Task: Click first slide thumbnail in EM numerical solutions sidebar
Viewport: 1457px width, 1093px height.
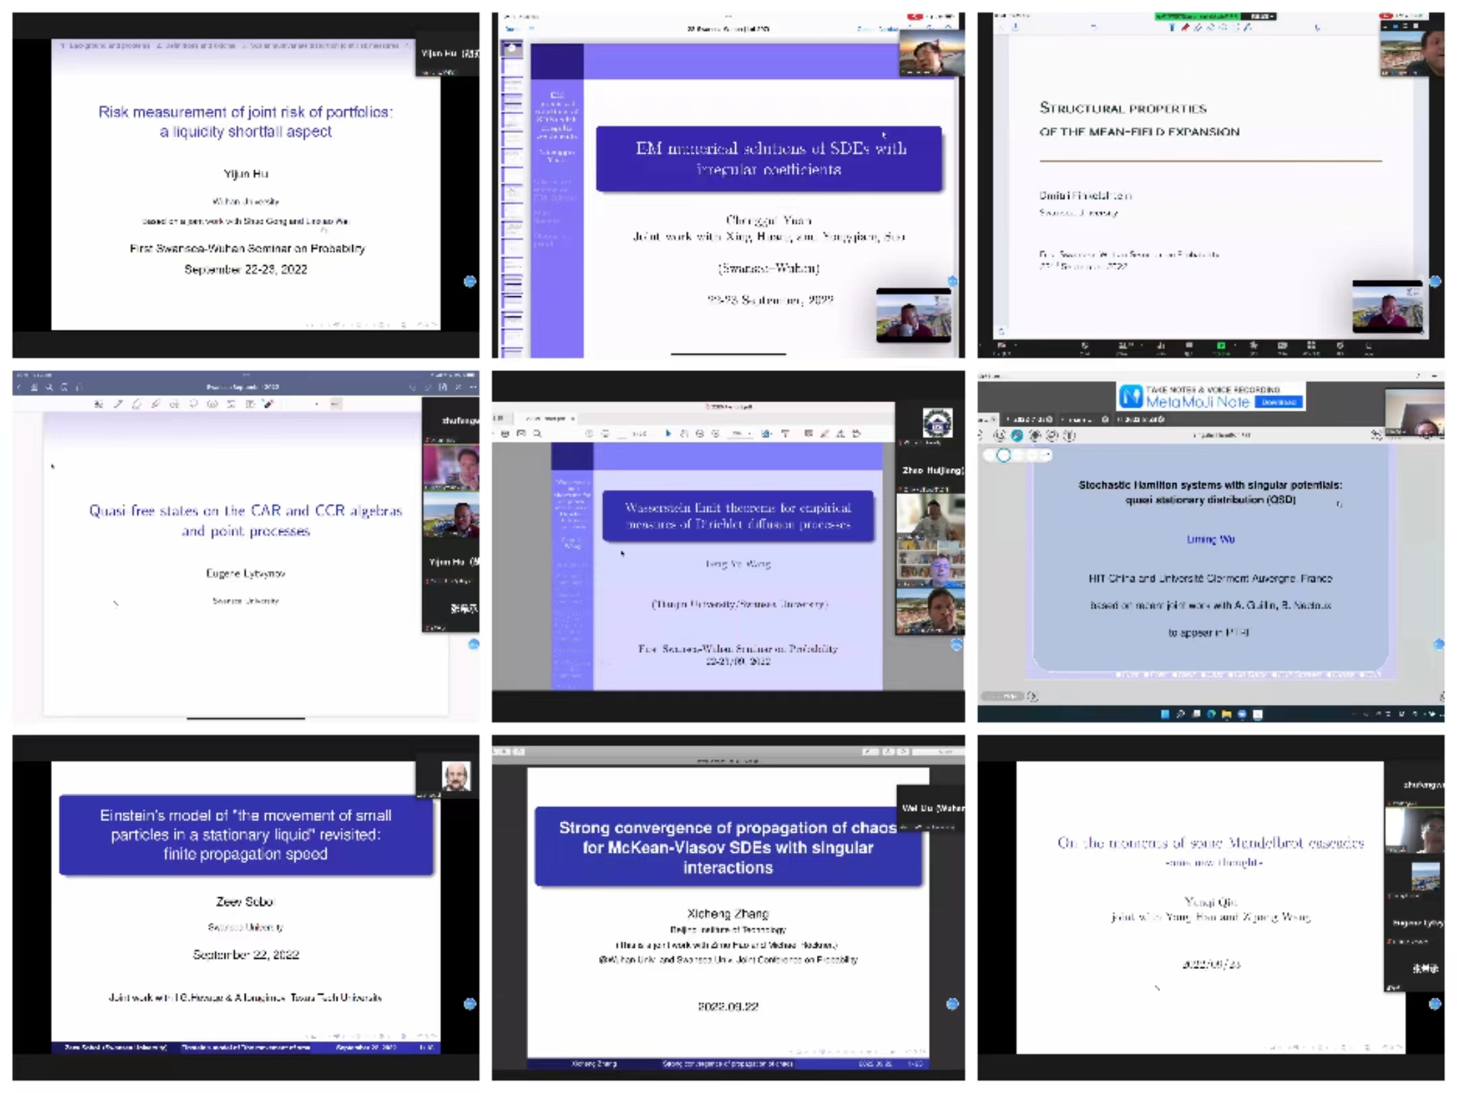Action: click(512, 48)
